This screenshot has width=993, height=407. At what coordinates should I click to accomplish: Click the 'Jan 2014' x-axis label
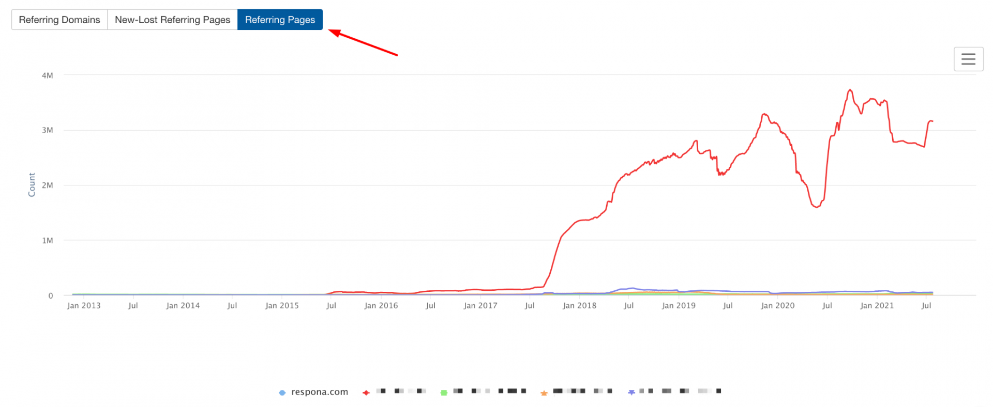coord(183,306)
